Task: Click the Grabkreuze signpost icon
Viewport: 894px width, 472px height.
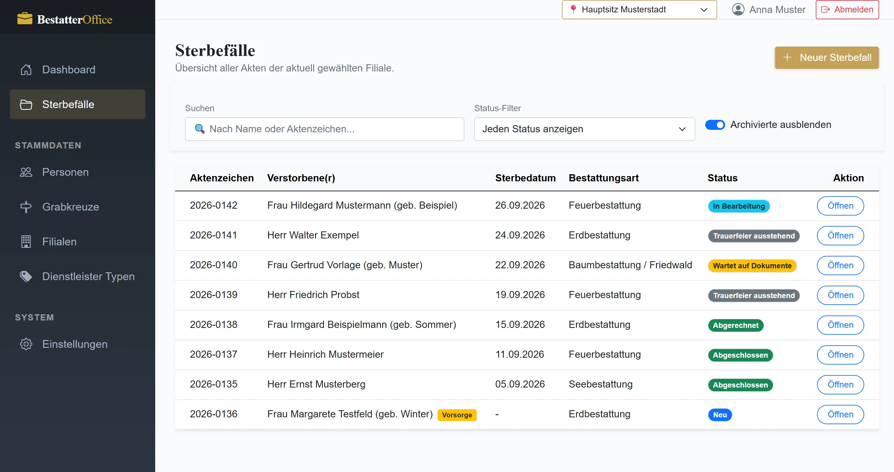Action: pos(26,207)
